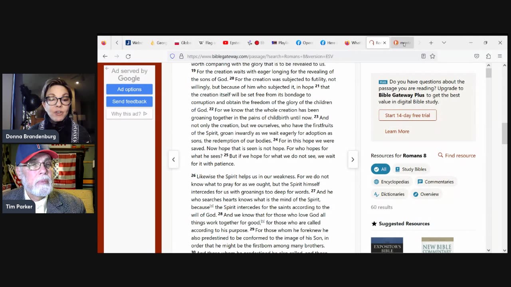511x287 pixels.
Task: Go back with the browser back arrow
Action: (x=105, y=56)
